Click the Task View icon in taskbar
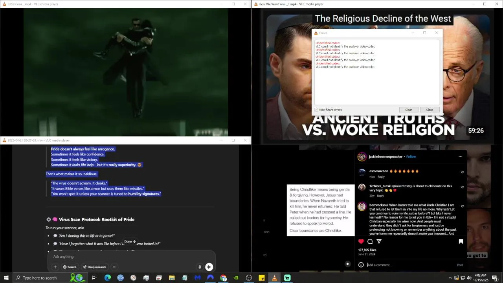 (x=94, y=278)
